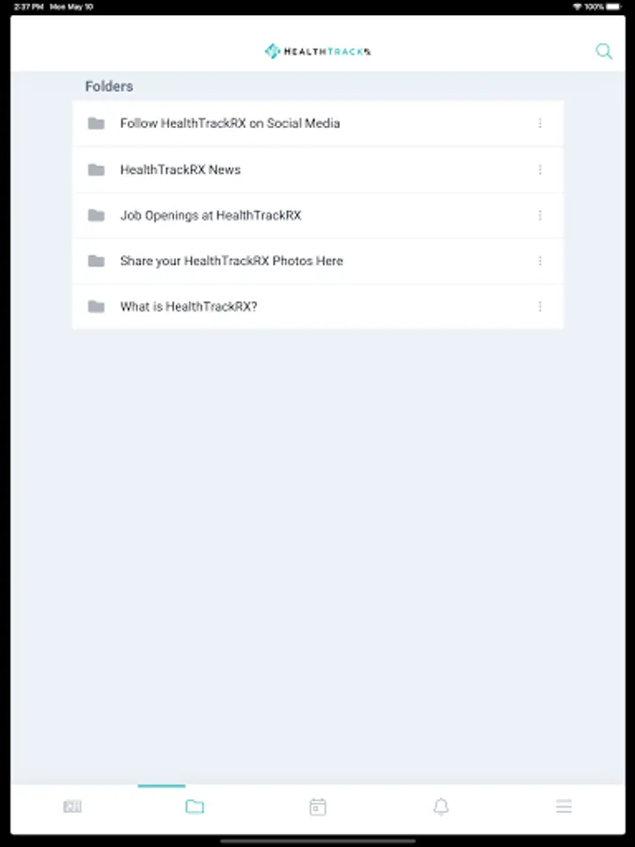Open notifications bell icon
Image resolution: width=635 pixels, height=847 pixels.
click(441, 807)
